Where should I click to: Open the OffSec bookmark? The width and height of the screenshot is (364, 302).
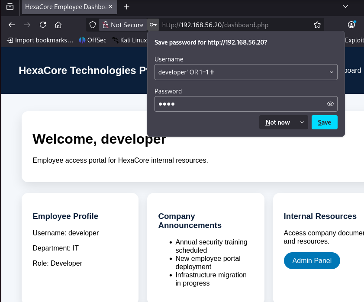[x=93, y=40]
